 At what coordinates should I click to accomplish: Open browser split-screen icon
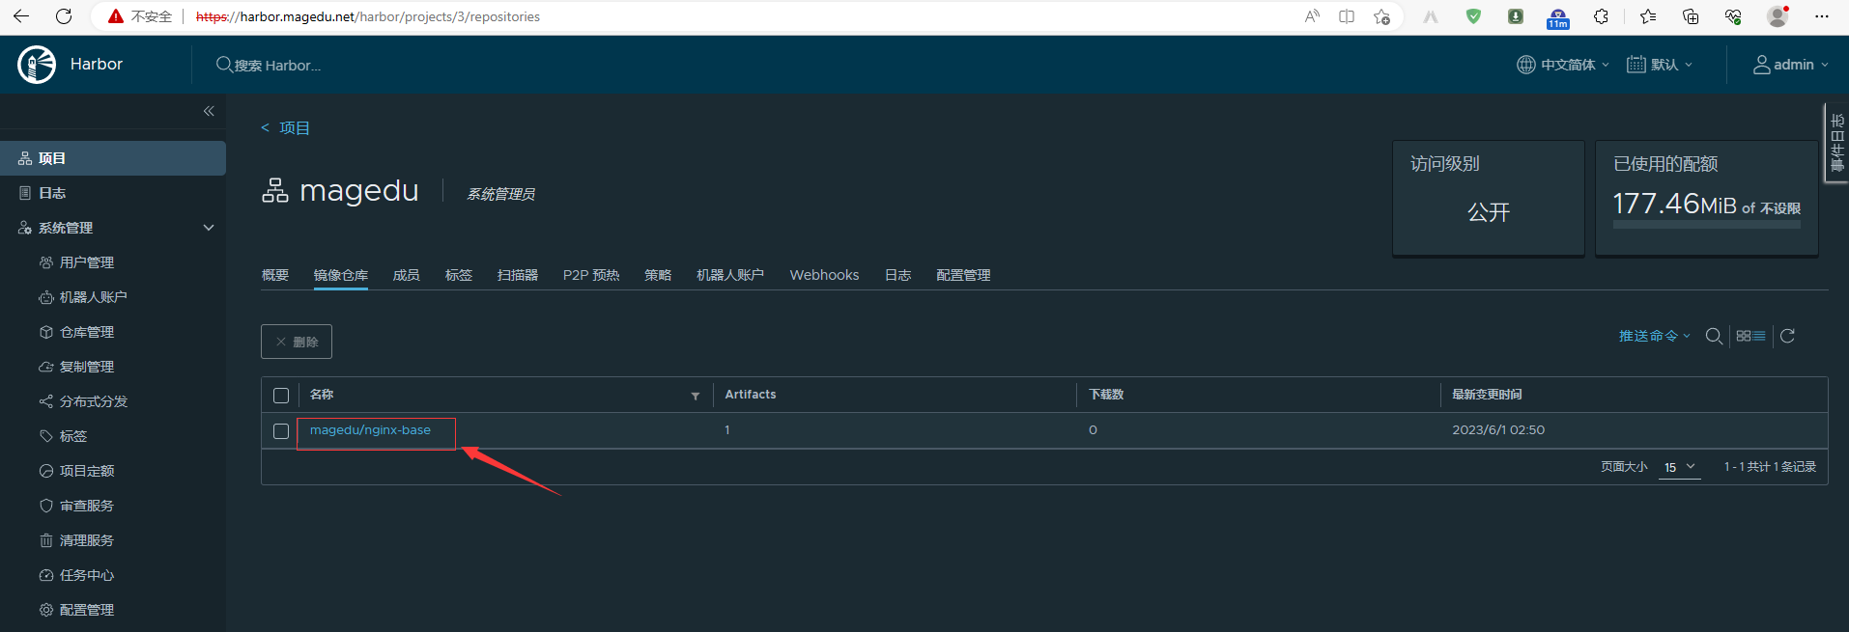tap(1347, 16)
